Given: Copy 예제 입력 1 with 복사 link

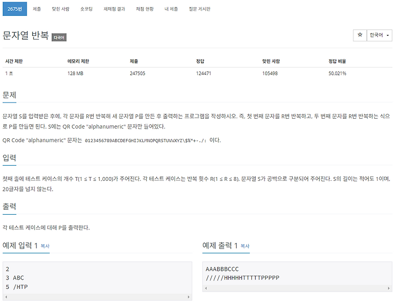Looking at the screenshot, I should (x=45, y=246).
